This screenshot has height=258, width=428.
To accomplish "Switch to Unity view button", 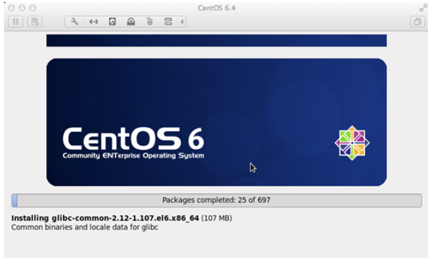I will pyautogui.click(x=417, y=22).
